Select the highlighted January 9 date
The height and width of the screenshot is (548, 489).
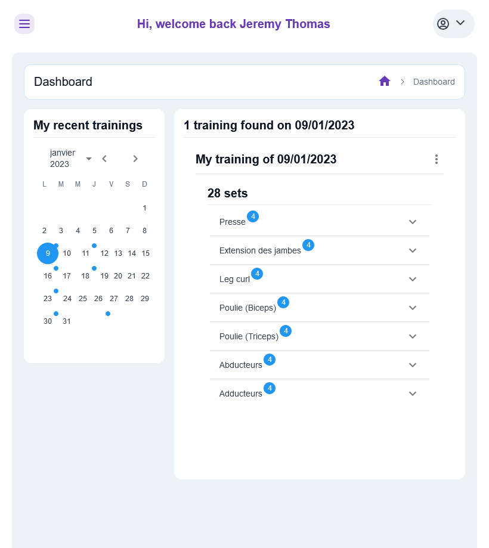tap(48, 253)
